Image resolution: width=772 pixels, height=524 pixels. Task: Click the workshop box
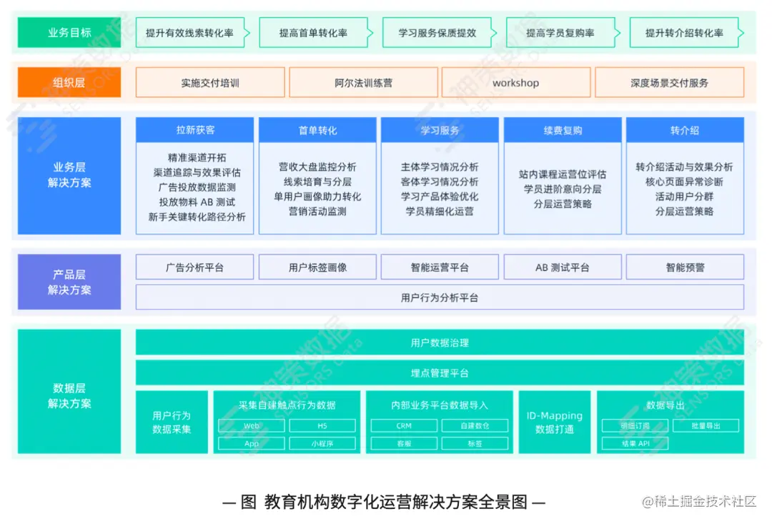click(516, 82)
